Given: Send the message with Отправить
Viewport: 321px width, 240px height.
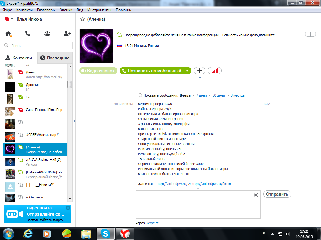Looking at the screenshot, I should click(277, 194).
